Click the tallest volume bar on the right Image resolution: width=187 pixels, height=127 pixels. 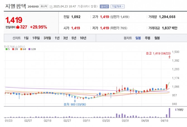click(x=169, y=113)
